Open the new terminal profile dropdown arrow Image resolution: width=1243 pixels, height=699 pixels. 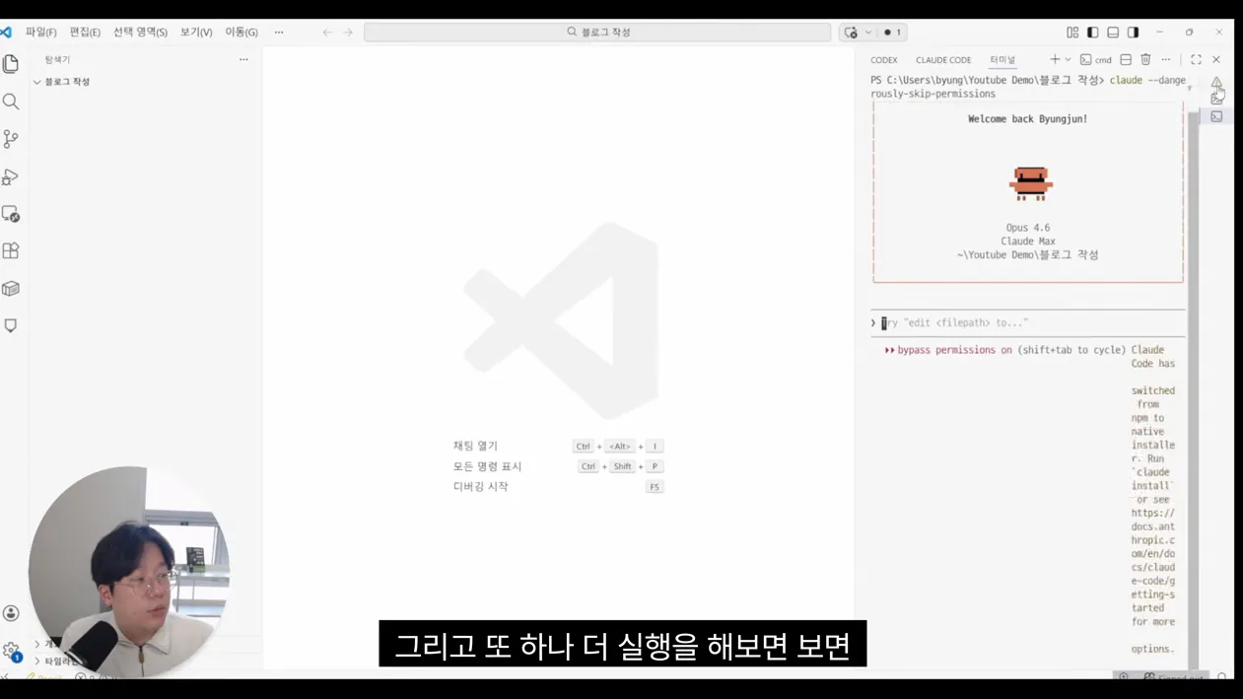coord(1068,60)
